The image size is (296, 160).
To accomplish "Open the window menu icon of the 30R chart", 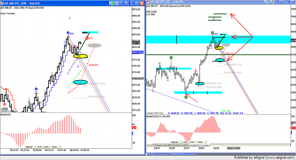I will (2, 2).
